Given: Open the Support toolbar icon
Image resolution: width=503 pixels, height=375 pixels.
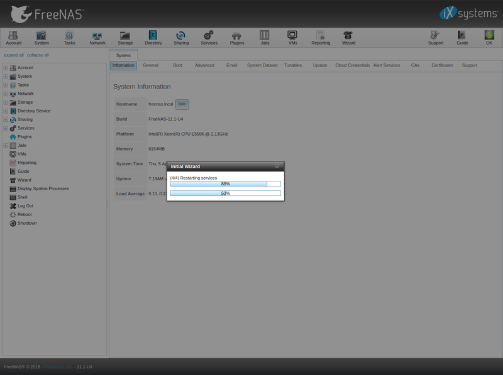Looking at the screenshot, I should pyautogui.click(x=435, y=38).
